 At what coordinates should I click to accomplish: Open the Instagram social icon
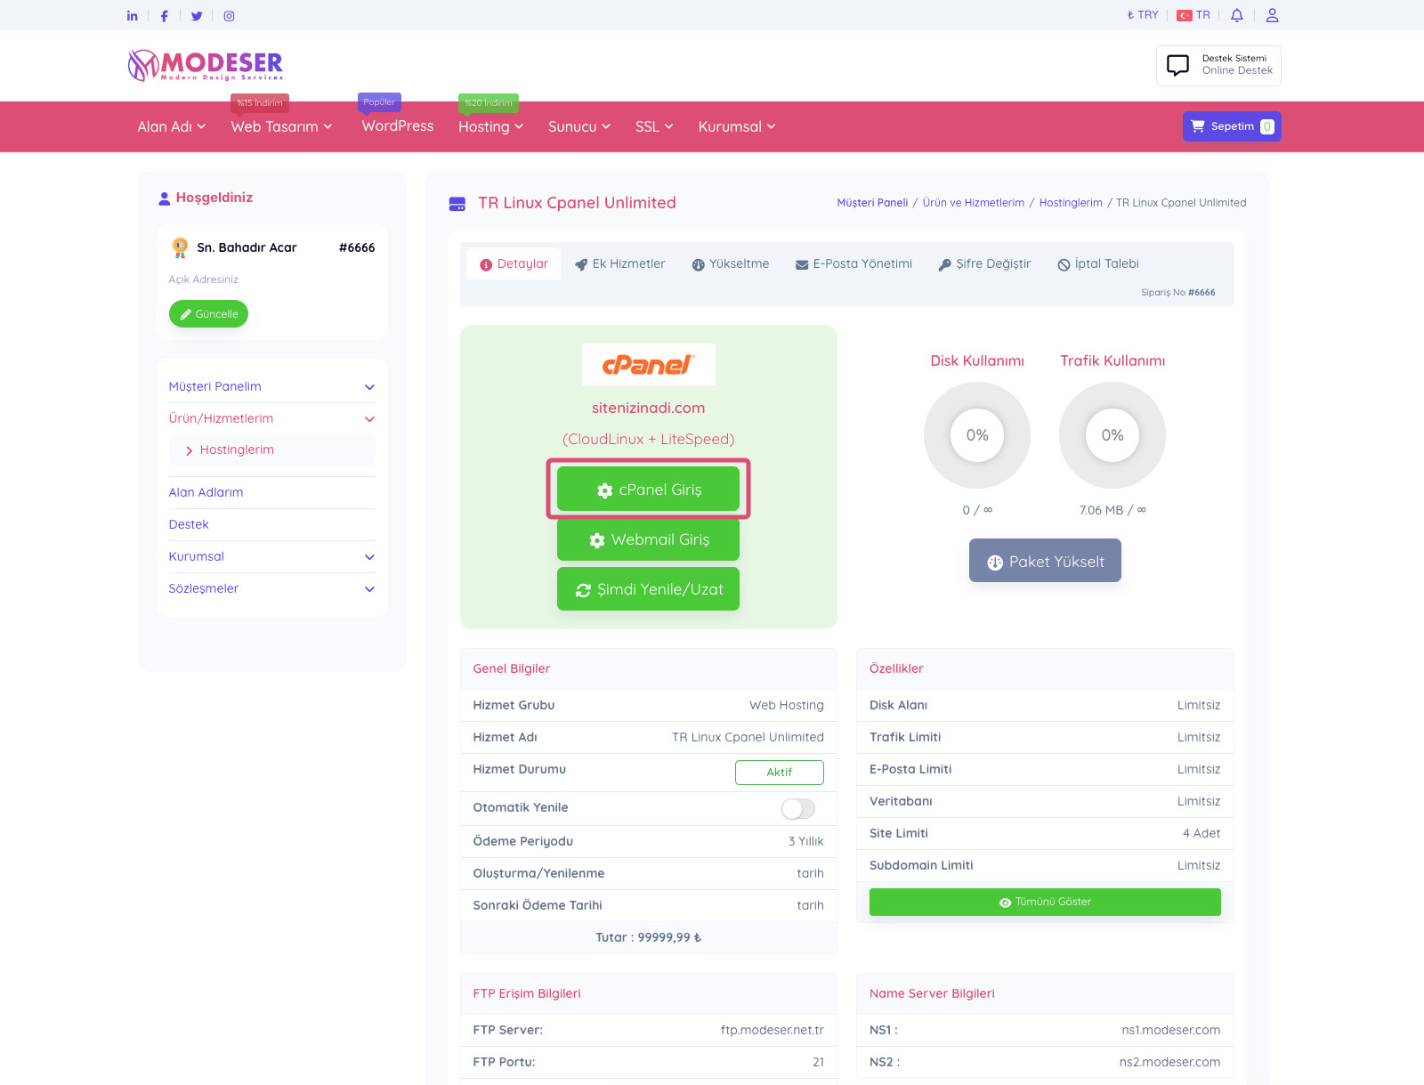tap(229, 15)
